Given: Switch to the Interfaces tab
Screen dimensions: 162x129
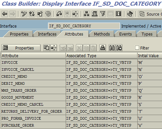Looking at the screenshot, I should [x=47, y=34].
